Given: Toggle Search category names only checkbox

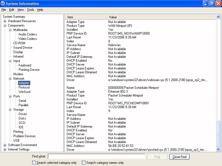Looking at the screenshot, I should pyautogui.click(x=84, y=163).
